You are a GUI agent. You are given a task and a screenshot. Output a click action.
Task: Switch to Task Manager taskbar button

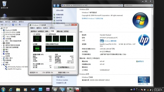pyautogui.click(x=70, y=90)
